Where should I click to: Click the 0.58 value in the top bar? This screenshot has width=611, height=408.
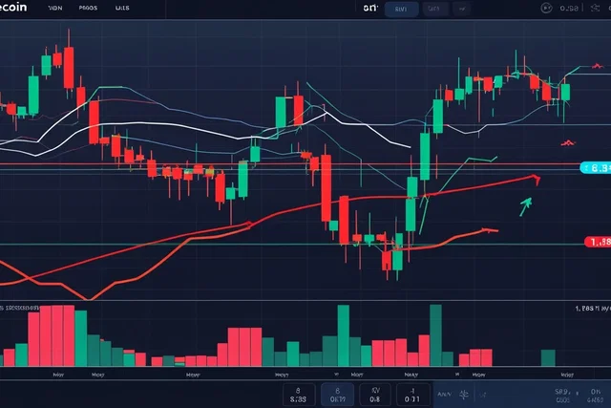tap(569, 9)
